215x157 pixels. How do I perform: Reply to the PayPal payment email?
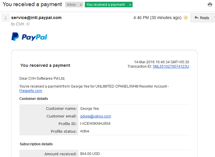[201, 18]
